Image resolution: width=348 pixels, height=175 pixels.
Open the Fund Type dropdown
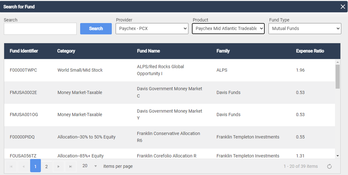pos(305,28)
